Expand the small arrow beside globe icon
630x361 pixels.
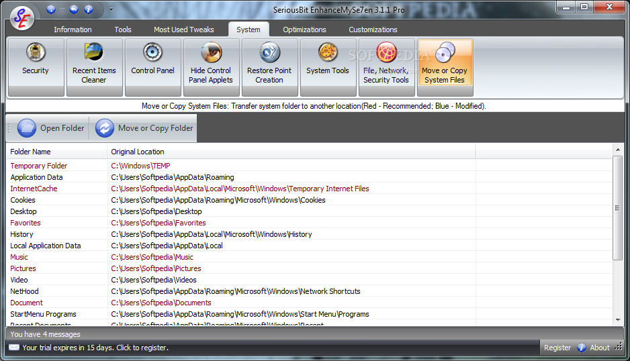(x=62, y=9)
